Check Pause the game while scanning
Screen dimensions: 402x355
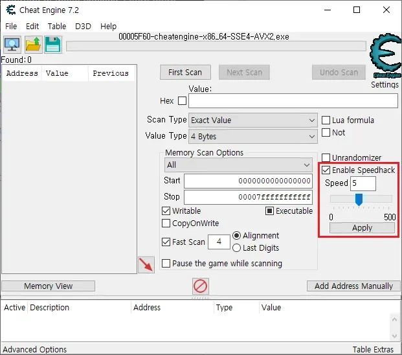click(x=166, y=264)
